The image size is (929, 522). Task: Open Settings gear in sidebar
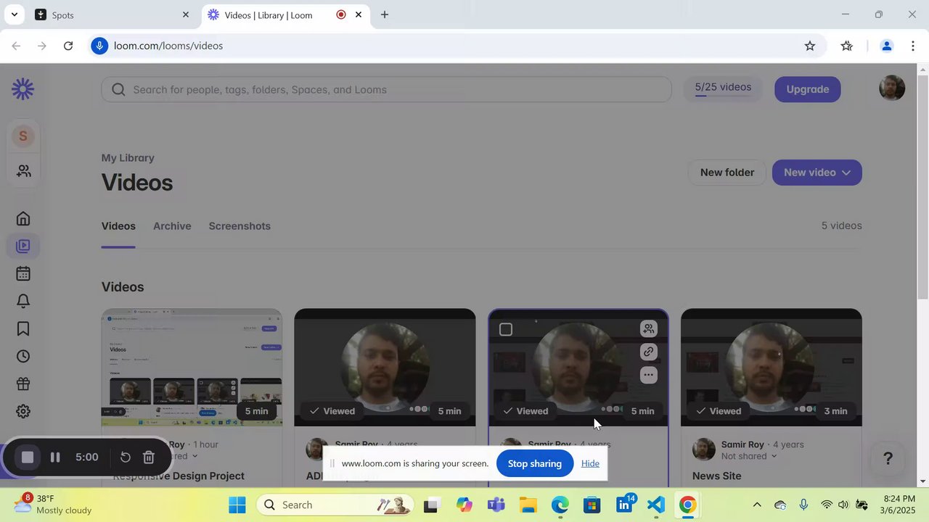23,411
